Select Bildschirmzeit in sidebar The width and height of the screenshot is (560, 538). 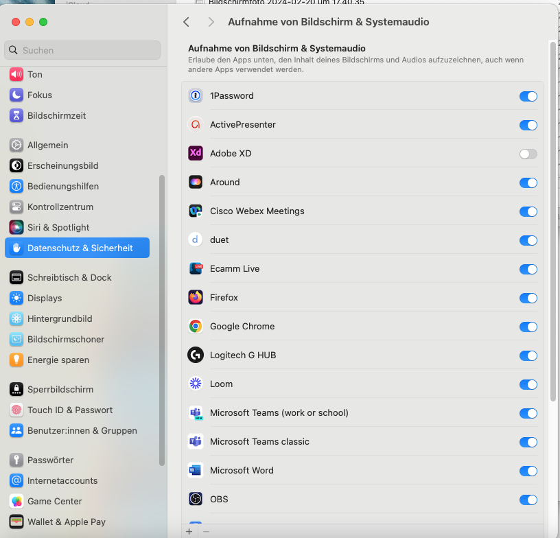pos(77,116)
